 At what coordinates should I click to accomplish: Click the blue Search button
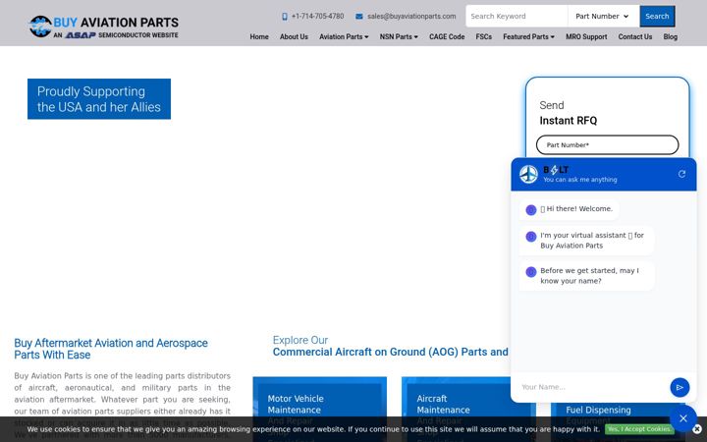tap(657, 17)
